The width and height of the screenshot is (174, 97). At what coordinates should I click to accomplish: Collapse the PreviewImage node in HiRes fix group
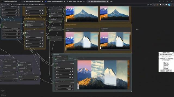[78, 58]
